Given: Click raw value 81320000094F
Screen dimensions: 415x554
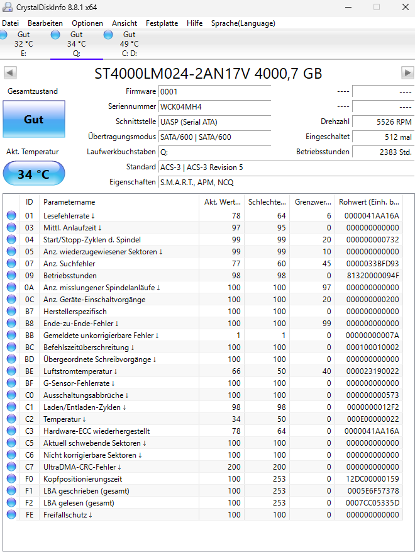Looking at the screenshot, I should pyautogui.click(x=372, y=276).
